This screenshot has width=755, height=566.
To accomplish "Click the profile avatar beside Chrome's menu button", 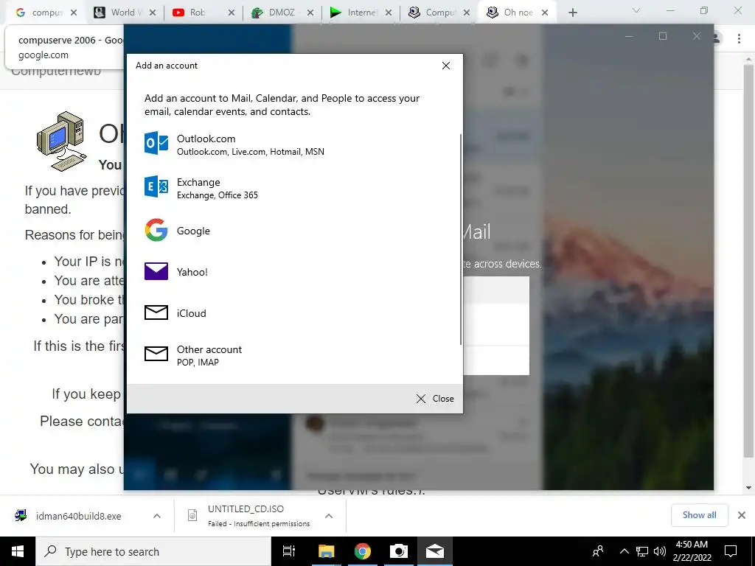I will pos(718,38).
